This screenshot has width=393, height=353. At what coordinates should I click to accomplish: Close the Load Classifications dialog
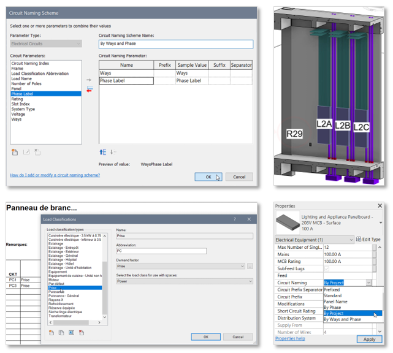click(249, 219)
